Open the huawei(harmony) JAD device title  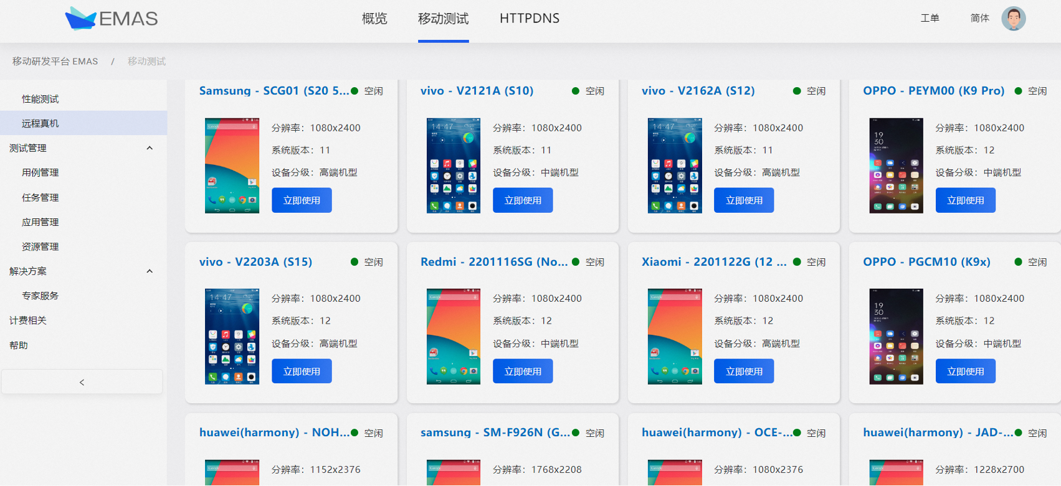(x=938, y=432)
